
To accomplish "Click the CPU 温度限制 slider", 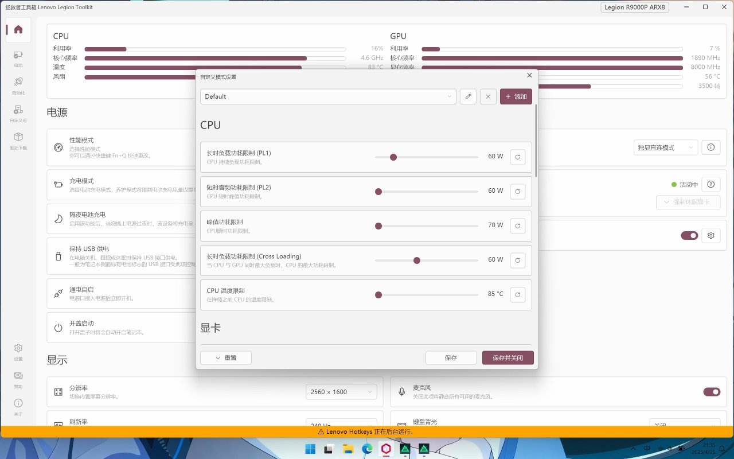I will 427,294.
